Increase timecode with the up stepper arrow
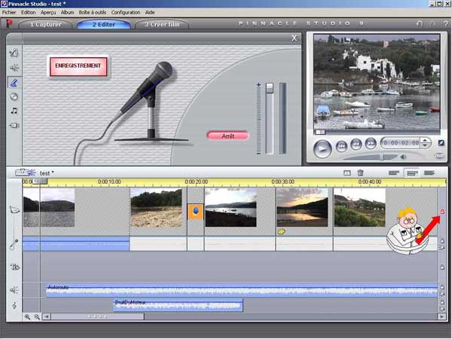 [x=425, y=140]
